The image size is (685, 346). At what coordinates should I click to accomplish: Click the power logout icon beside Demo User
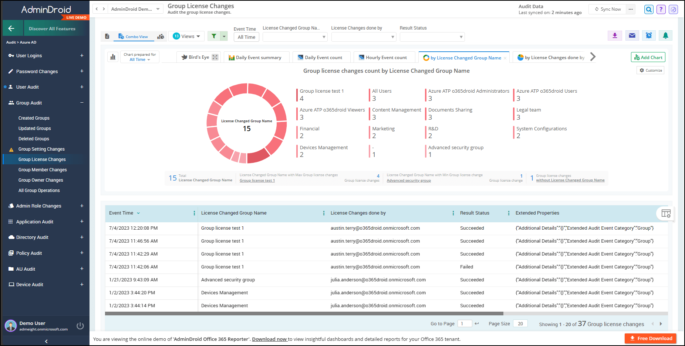pos(80,326)
